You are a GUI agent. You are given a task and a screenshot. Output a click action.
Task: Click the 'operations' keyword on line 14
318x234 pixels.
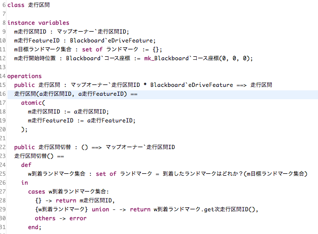click(25, 76)
